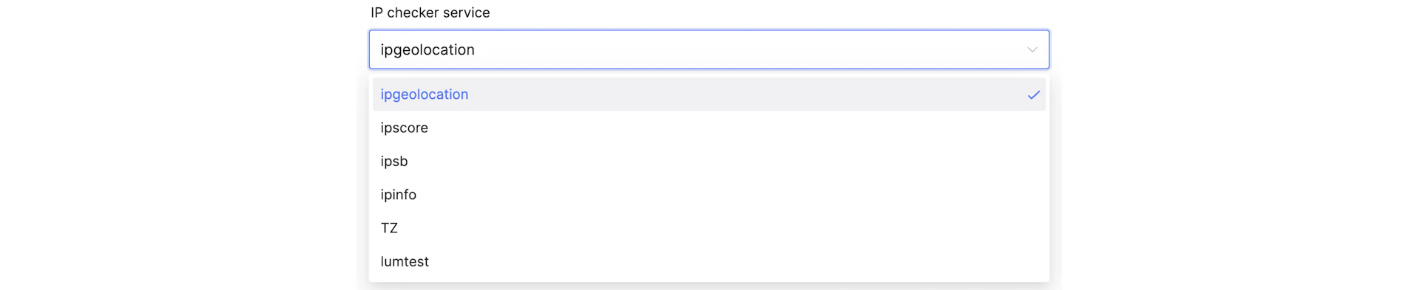
Task: Close the list via the down-arrow icon
Action: click(x=1032, y=49)
